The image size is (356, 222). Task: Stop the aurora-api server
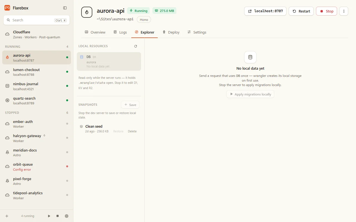click(x=327, y=11)
